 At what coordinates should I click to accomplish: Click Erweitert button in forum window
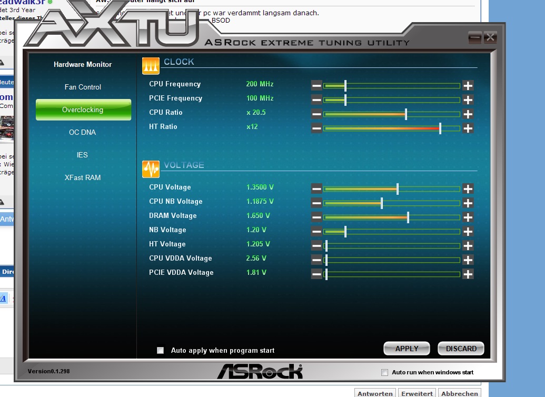tap(417, 393)
